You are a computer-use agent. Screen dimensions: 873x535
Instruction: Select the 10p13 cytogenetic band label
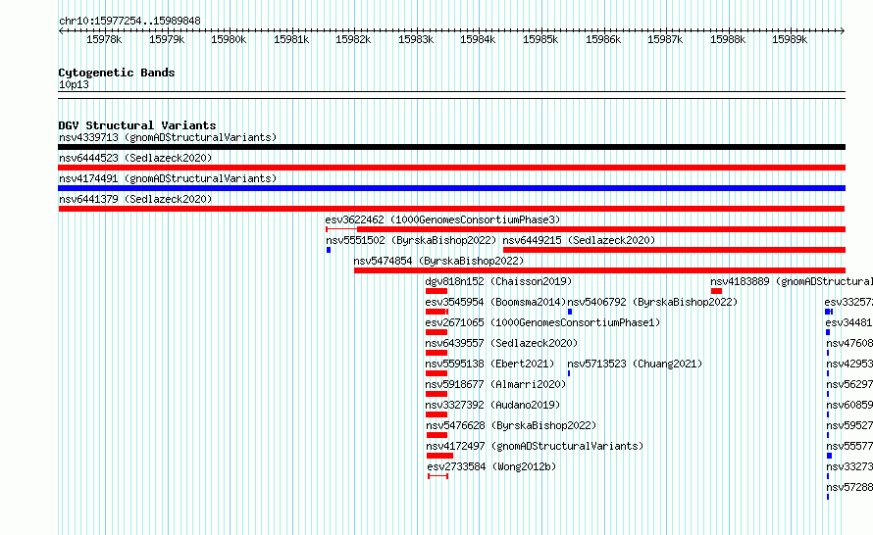[x=74, y=85]
